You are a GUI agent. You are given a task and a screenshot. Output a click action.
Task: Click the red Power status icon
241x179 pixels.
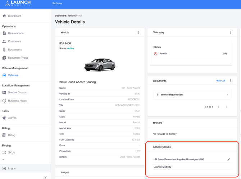click(x=155, y=54)
